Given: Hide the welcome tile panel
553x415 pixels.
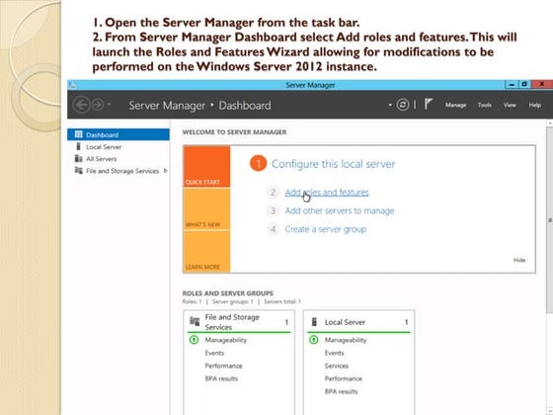Looking at the screenshot, I should tap(519, 260).
